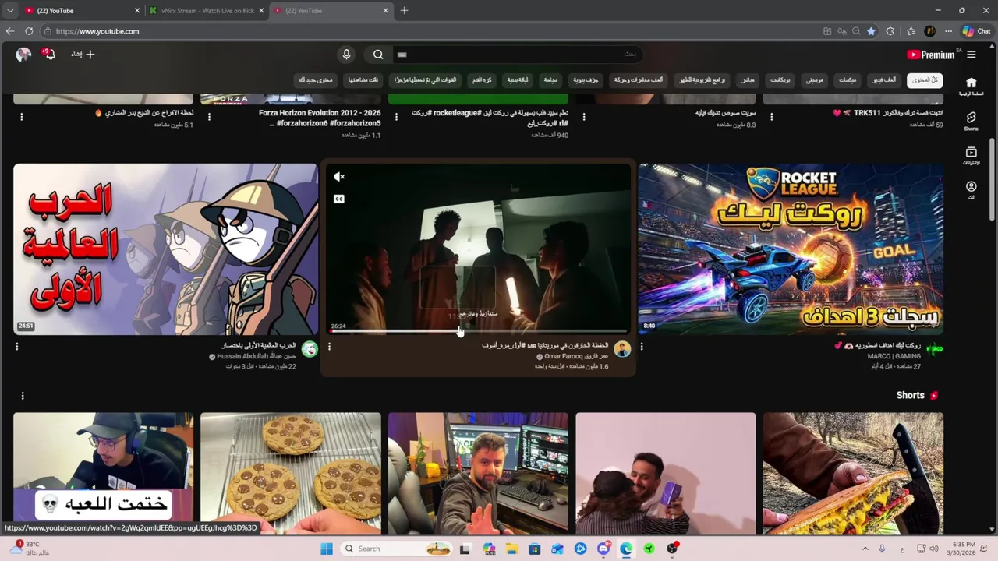Select the 'مباشر' filter chip
998x561 pixels.
[748, 80]
